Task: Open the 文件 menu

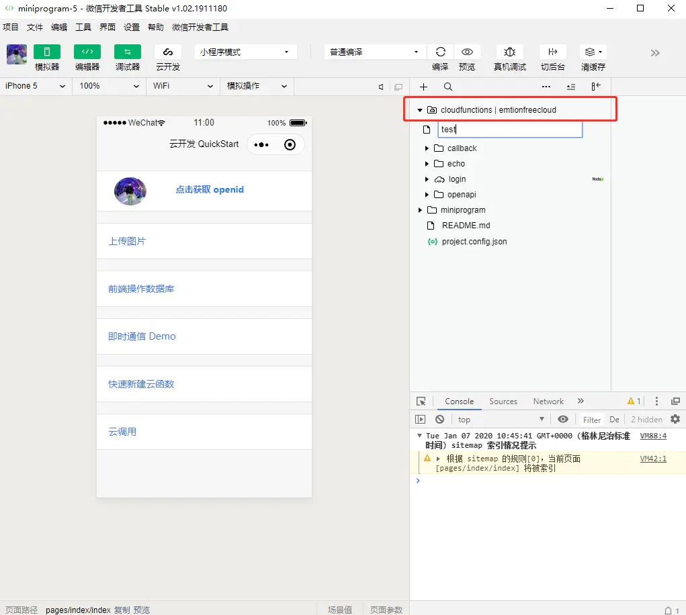Action: (x=34, y=27)
